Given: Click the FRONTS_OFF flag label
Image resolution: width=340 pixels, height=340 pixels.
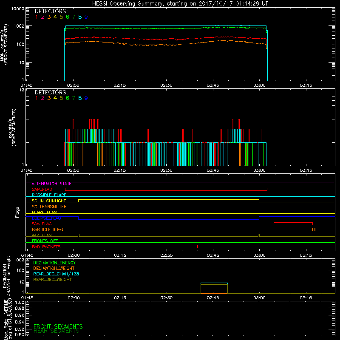Looking at the screenshot, I should (45, 241).
